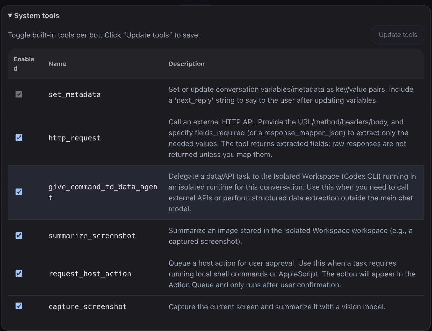Click the disclosure triangle next to System tools
This screenshot has height=331, width=432.
tap(10, 16)
